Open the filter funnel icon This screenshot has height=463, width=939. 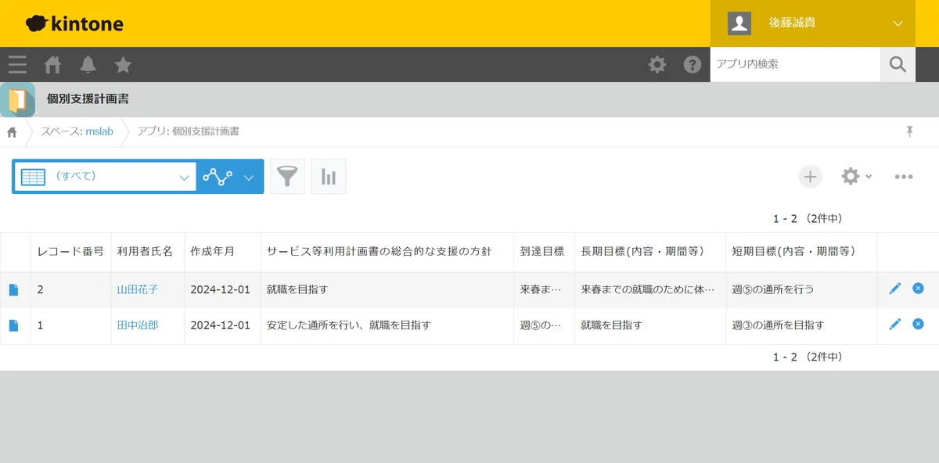[287, 177]
